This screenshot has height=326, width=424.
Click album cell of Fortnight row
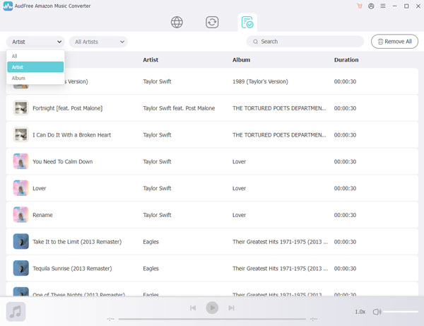point(279,108)
